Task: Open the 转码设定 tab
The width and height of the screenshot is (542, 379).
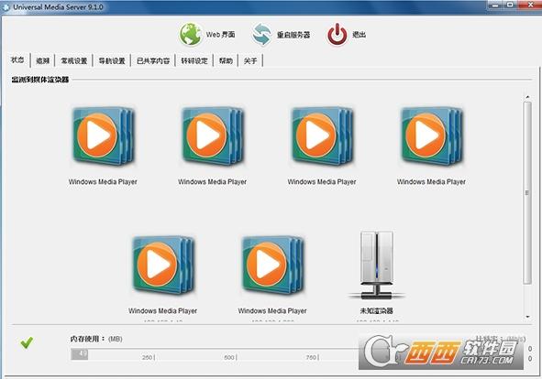Action: tap(194, 61)
